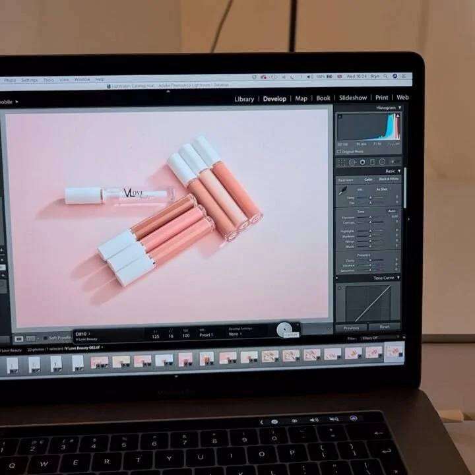Switch to the Print module

tap(382, 98)
